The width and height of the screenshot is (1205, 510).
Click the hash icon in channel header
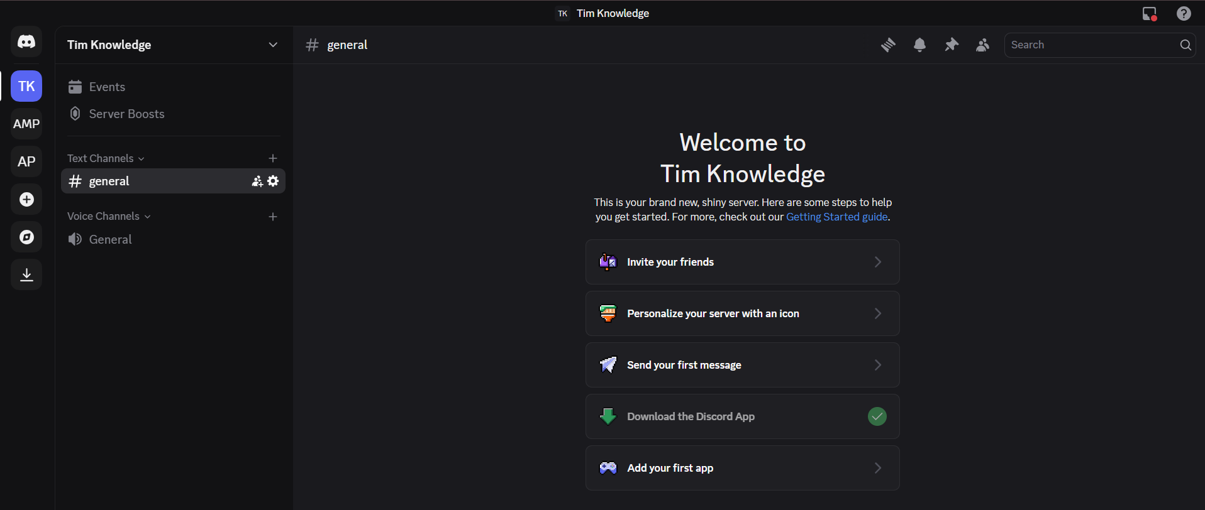click(x=312, y=45)
